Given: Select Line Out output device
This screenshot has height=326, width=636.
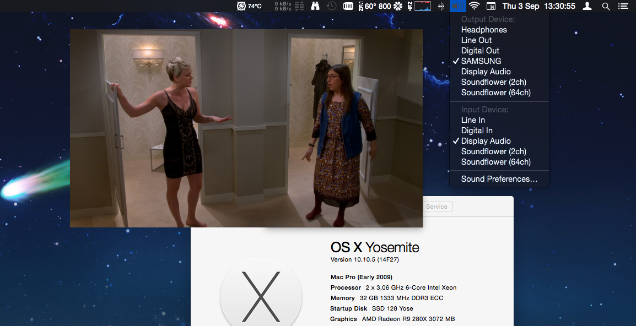Looking at the screenshot, I should (499, 40).
